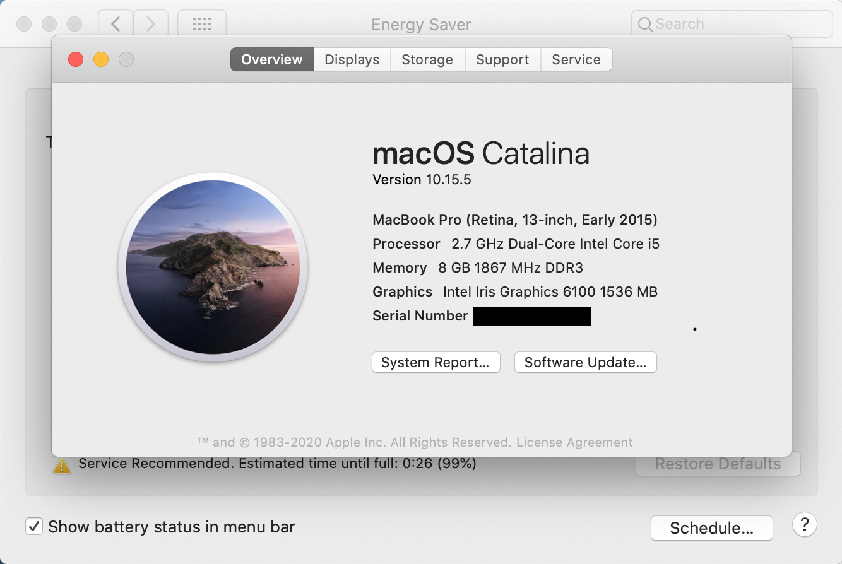The height and width of the screenshot is (564, 842).
Task: Close the About This Mac window
Action: pos(76,59)
